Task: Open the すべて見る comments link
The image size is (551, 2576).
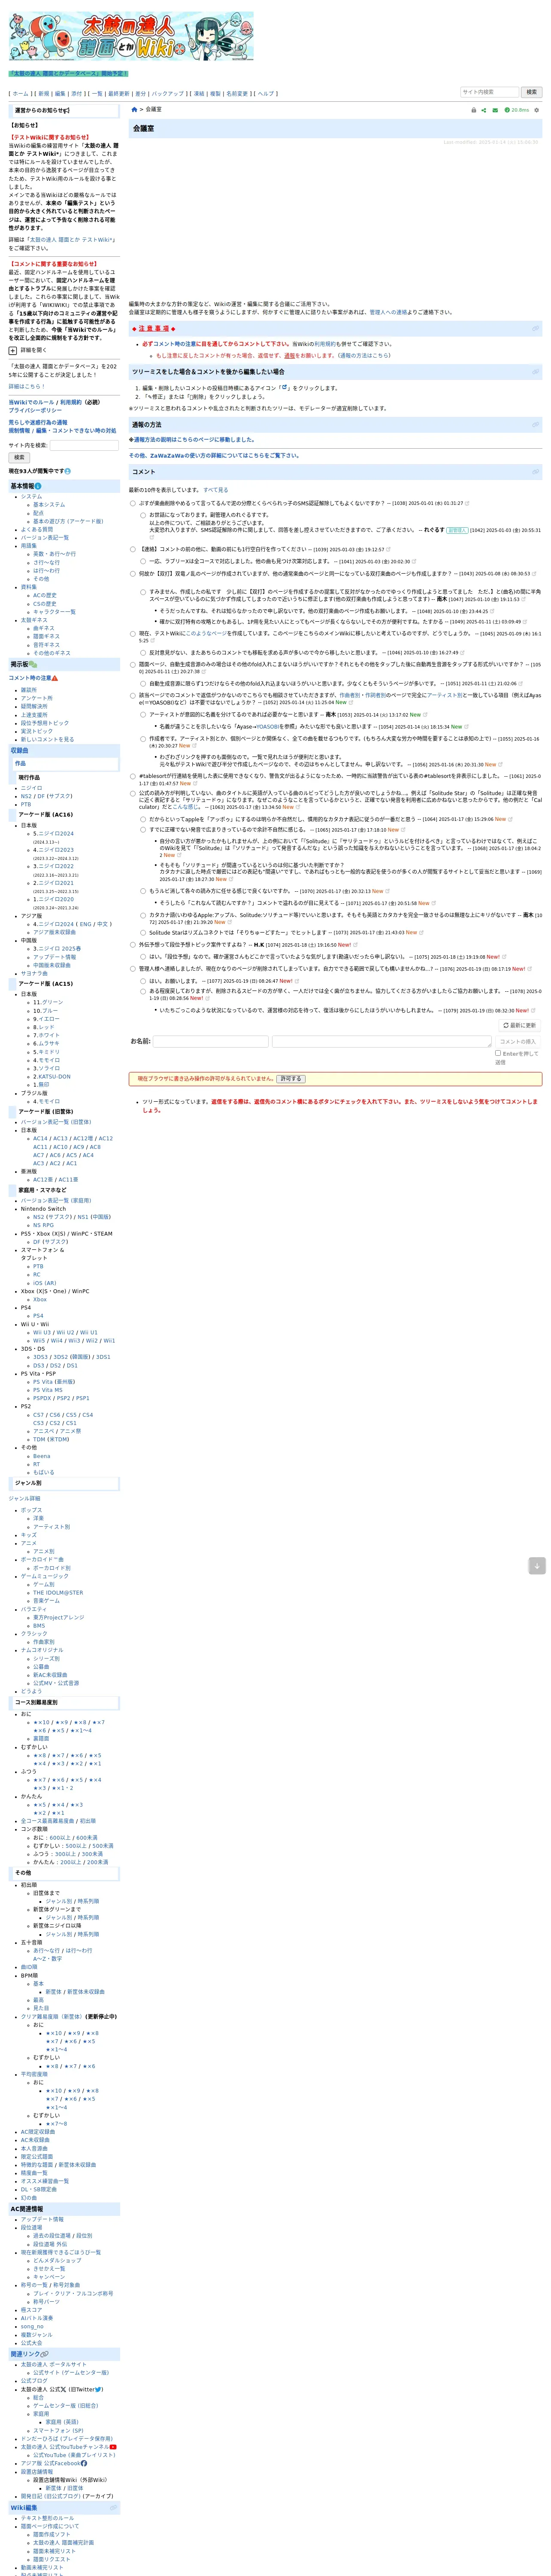Action: tap(216, 490)
